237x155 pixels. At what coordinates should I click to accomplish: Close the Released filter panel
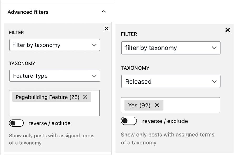pos(228,30)
